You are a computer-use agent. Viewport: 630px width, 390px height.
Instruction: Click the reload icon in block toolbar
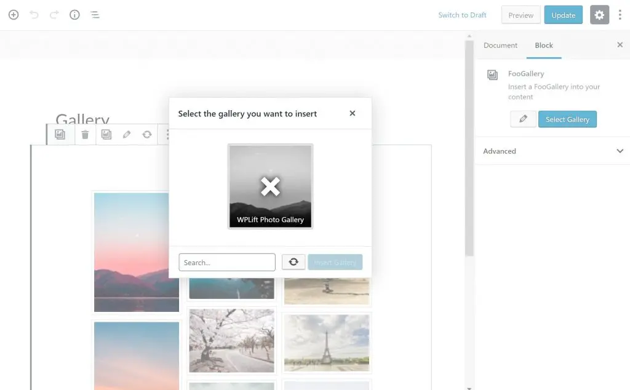(x=147, y=134)
